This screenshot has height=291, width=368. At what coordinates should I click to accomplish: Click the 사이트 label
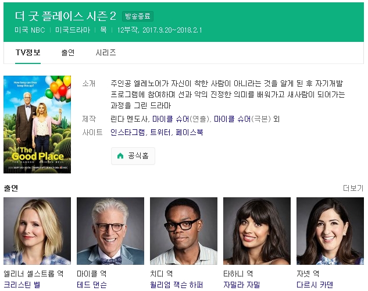[x=92, y=133]
